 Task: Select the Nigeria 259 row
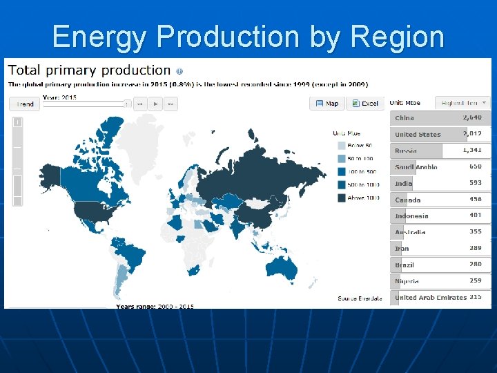tap(440, 281)
